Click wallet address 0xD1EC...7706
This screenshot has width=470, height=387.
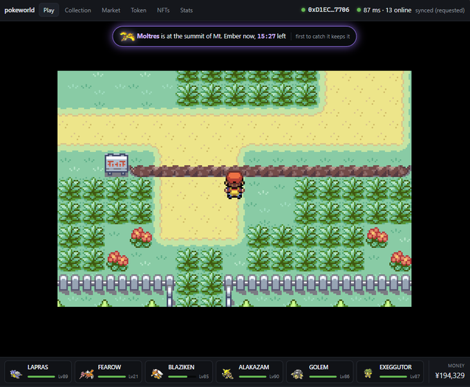click(x=328, y=10)
